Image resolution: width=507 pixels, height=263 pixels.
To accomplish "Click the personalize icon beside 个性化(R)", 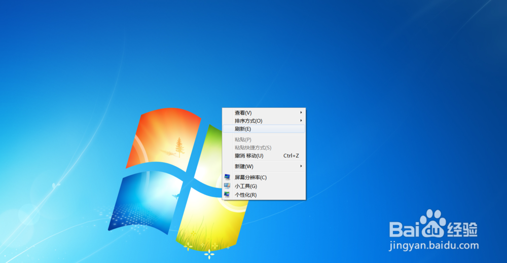I will [x=227, y=195].
